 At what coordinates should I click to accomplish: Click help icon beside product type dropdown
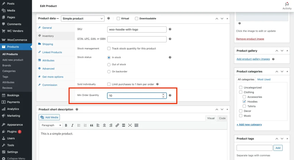click(108, 18)
